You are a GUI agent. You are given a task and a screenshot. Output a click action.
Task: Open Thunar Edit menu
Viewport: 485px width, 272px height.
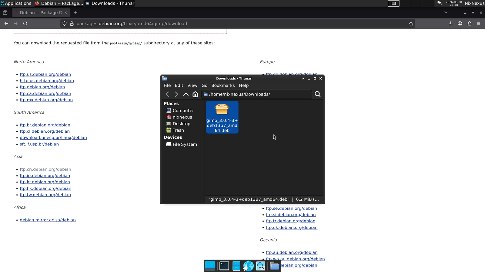[x=179, y=86]
